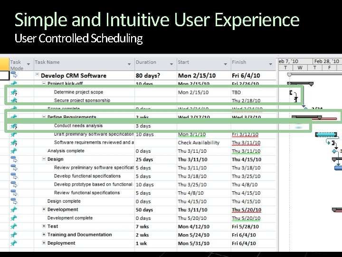The height and width of the screenshot is (257, 342).
Task: Click pin icon for Development row
Action: click(x=14, y=209)
